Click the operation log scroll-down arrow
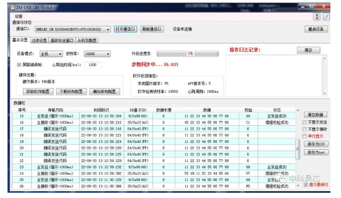The image size is (341, 198). 324,94
